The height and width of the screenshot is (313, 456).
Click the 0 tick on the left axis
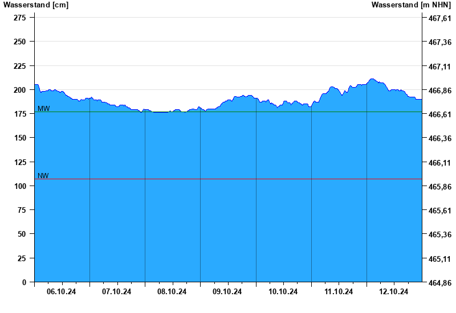(x=24, y=282)
